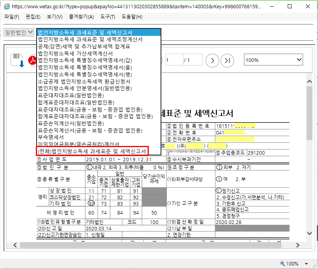Click the current page number field
The width and height of the screenshot is (318, 269).
pos(174,60)
